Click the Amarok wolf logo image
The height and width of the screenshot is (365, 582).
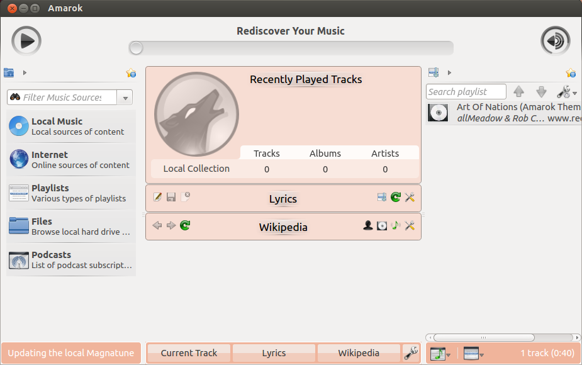point(196,115)
